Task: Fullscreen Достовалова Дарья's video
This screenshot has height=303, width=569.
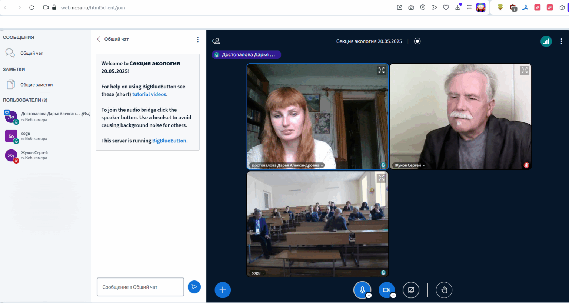Action: coord(381,70)
